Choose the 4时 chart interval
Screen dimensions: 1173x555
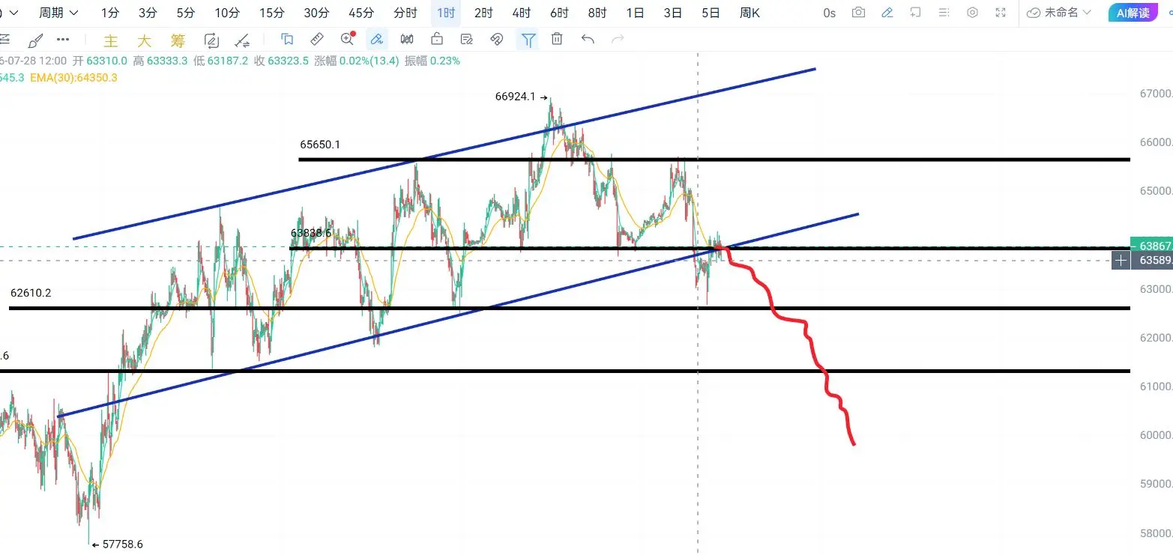[522, 13]
